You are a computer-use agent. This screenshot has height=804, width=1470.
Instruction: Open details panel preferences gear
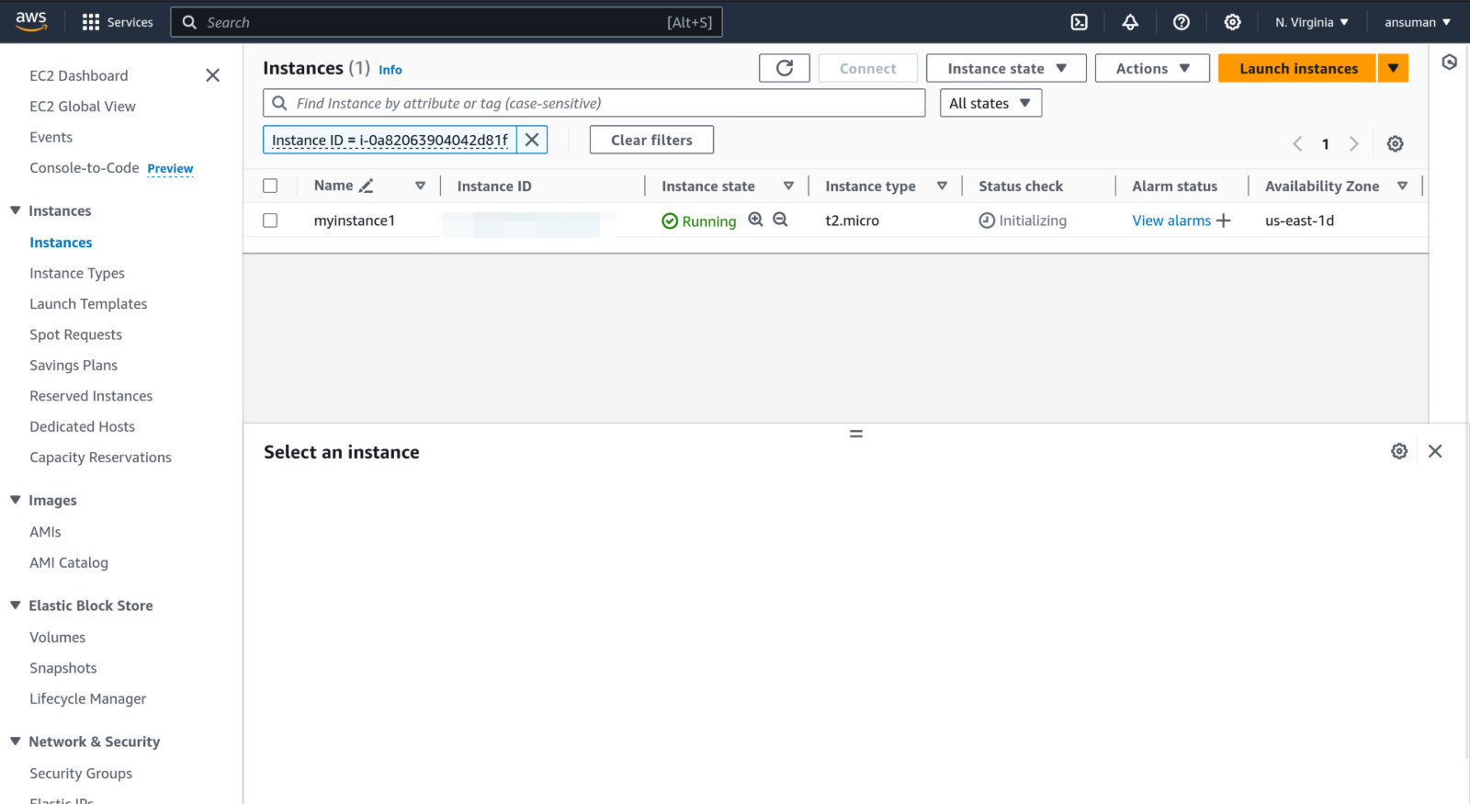tap(1399, 451)
